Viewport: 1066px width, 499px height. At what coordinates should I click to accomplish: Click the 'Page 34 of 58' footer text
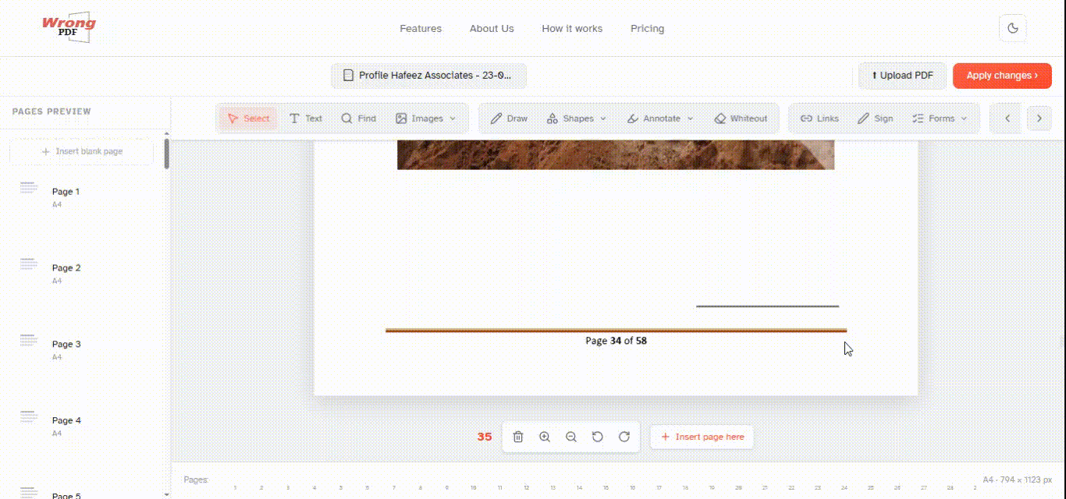616,341
